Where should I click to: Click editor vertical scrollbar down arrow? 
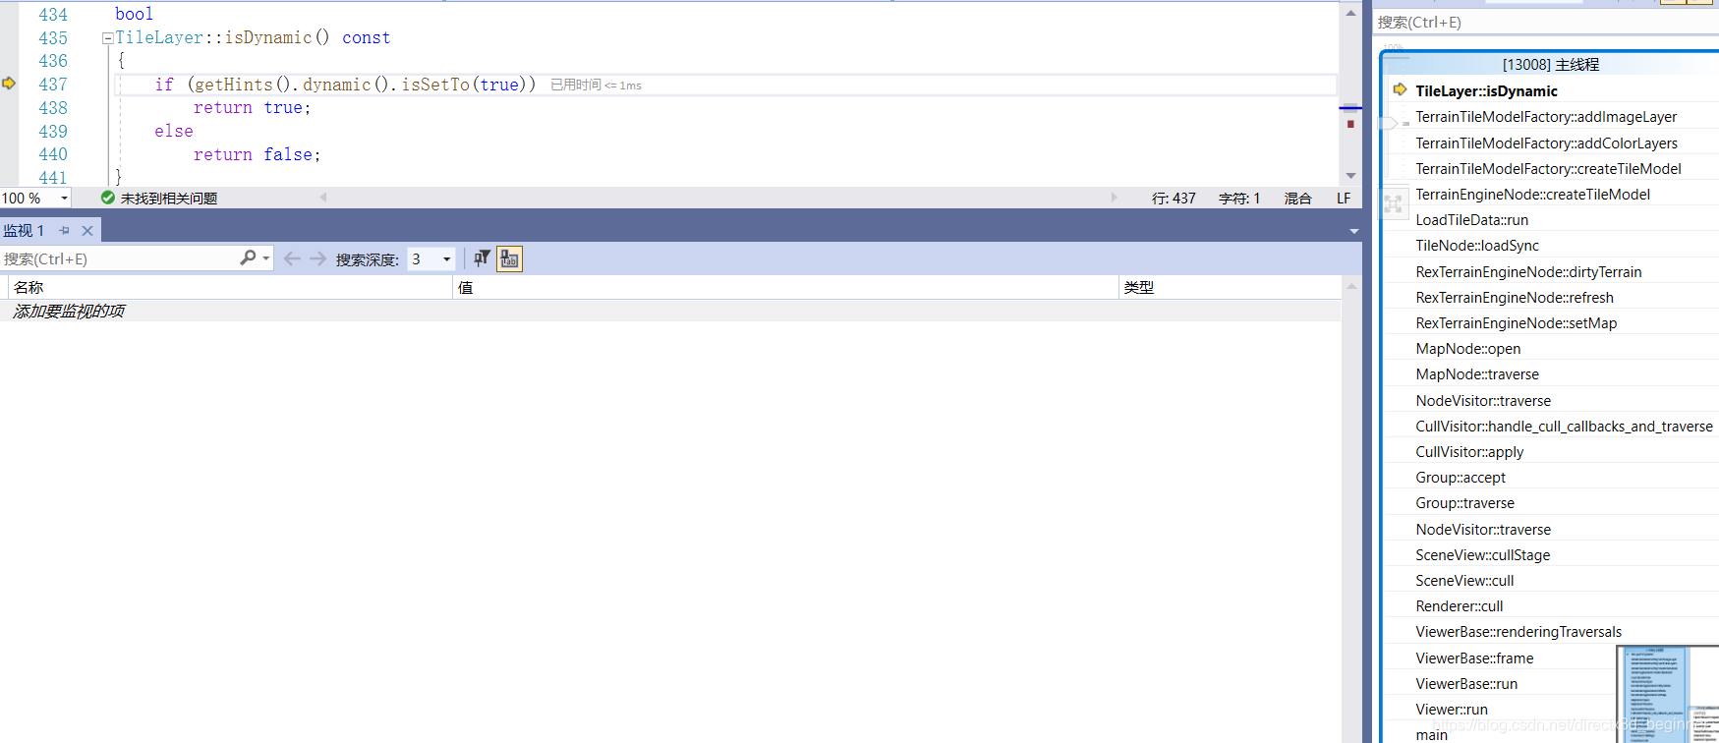pos(1350,175)
